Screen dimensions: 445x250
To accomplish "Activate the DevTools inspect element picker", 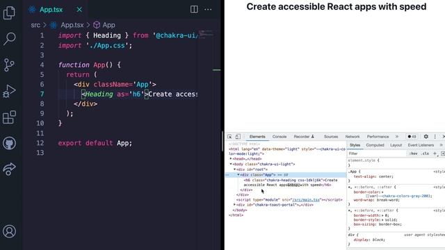I will point(229,137).
